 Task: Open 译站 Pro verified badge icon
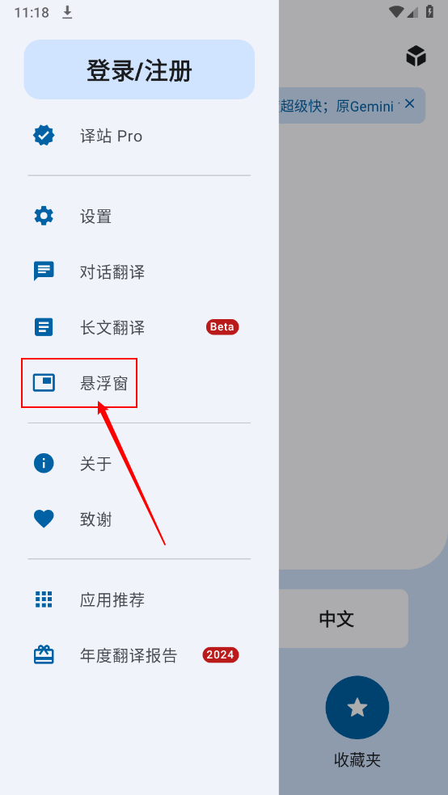(x=44, y=136)
